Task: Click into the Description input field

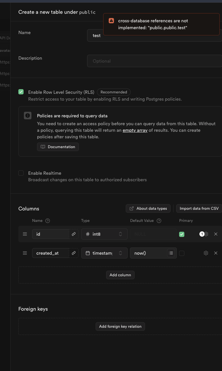Action: click(154, 61)
